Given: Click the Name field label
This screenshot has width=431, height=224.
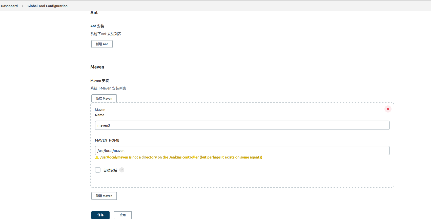Looking at the screenshot, I should 100,115.
